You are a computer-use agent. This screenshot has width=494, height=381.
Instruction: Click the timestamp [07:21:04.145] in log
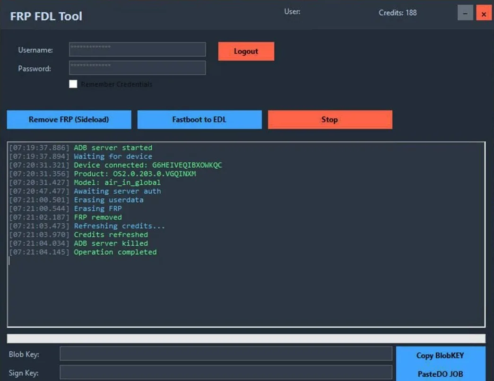[x=39, y=252]
